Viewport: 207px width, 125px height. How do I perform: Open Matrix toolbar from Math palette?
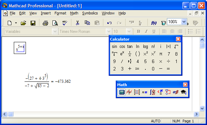click(x=137, y=92)
